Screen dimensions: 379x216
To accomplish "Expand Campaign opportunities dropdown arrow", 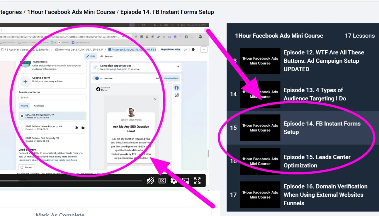I will 178,67.
